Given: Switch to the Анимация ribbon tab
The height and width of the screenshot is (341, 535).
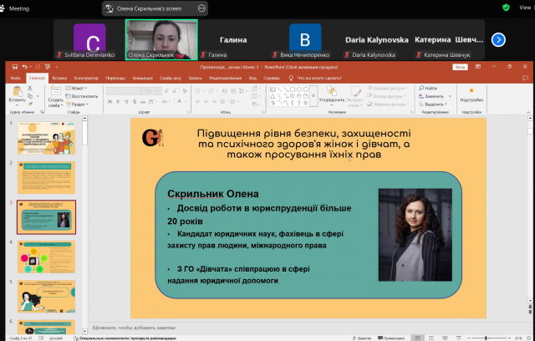Looking at the screenshot, I should 142,77.
